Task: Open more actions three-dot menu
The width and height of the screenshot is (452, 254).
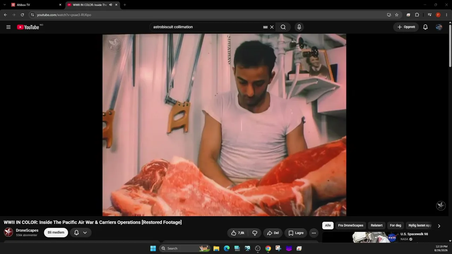Action: click(314, 233)
